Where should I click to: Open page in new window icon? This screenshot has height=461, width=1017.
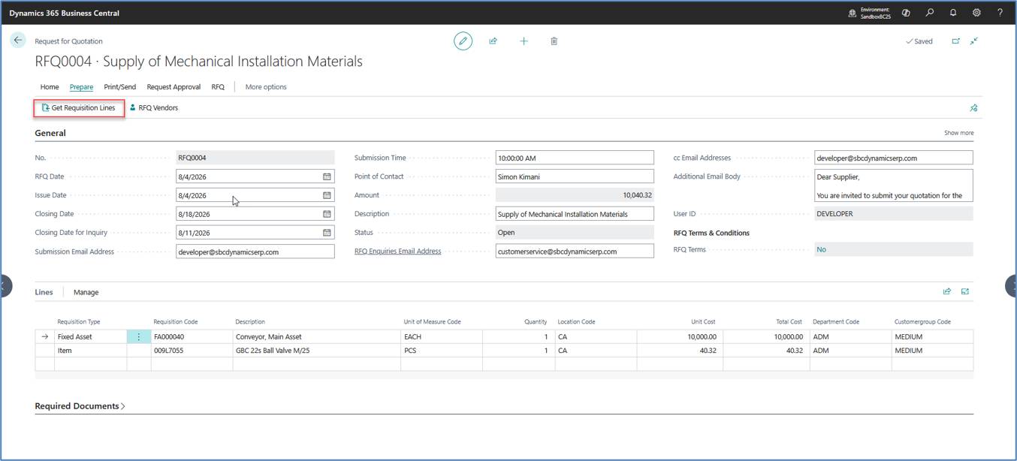[x=955, y=41]
